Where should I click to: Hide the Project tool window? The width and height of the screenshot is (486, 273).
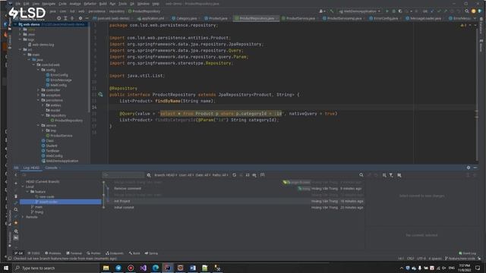point(87,18)
